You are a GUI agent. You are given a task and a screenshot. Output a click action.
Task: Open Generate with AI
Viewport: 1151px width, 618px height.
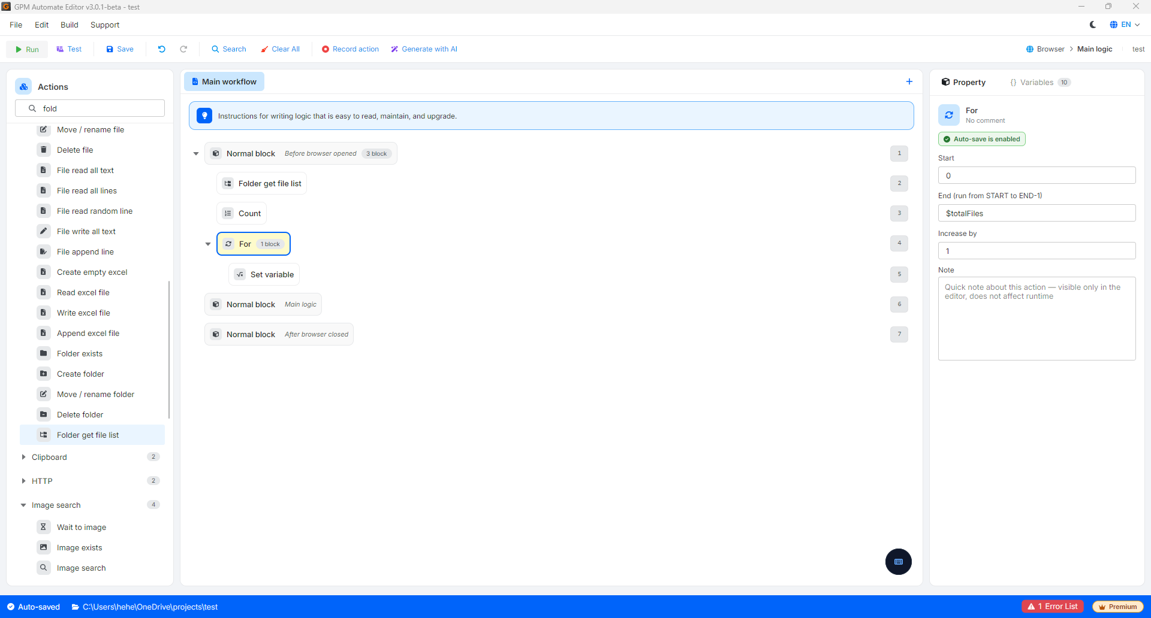tap(424, 49)
